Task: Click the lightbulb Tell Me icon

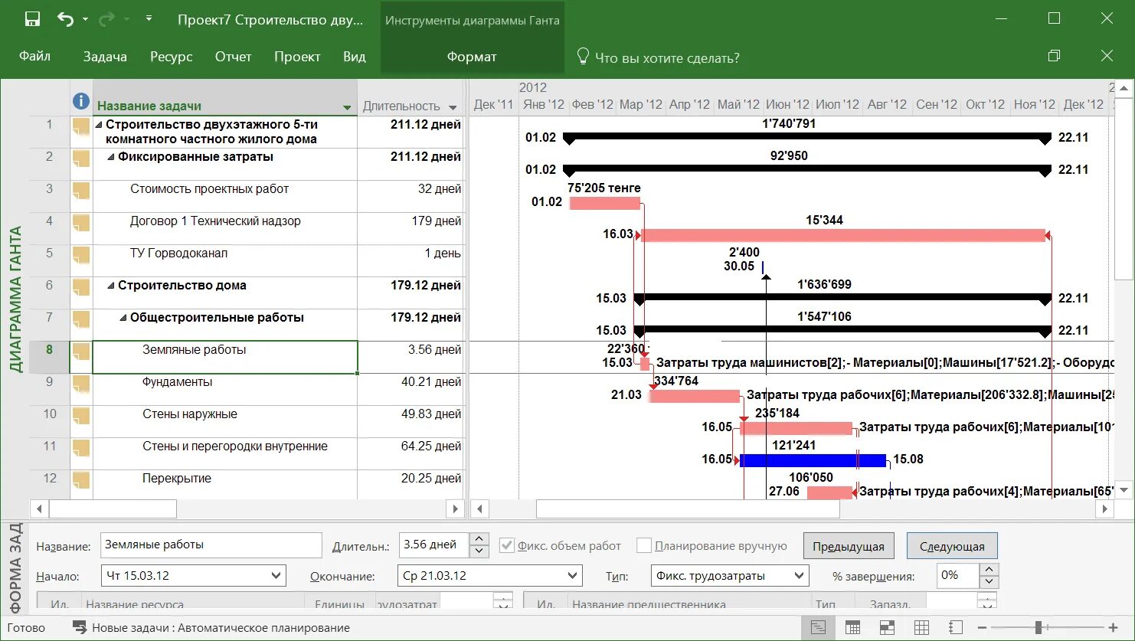Action: (583, 57)
